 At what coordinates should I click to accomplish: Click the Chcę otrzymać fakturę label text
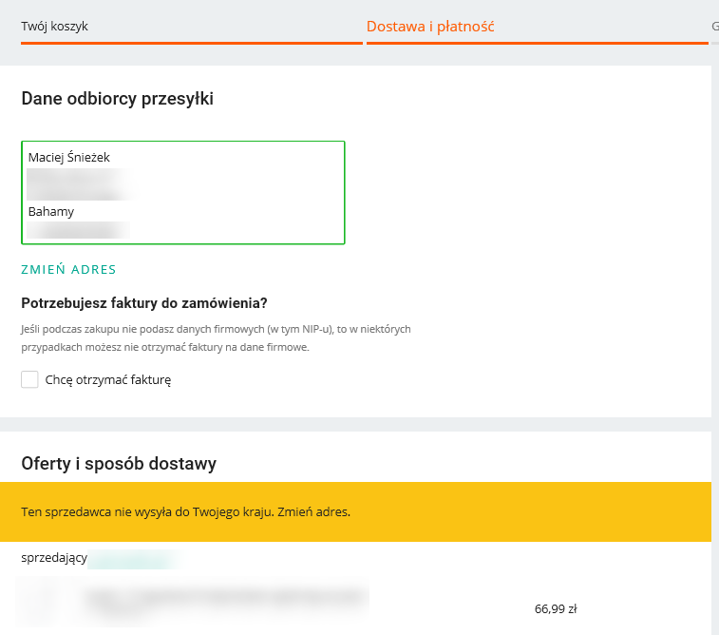pyautogui.click(x=107, y=380)
